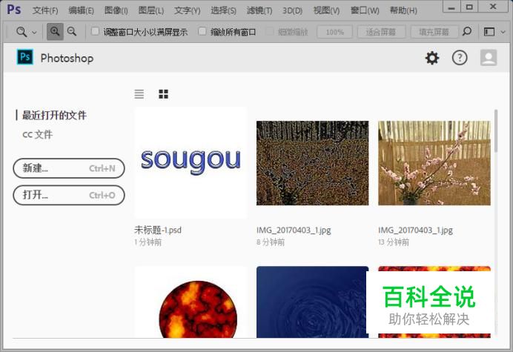Click the search magnifier icon in options bar
This screenshot has width=513, height=352.
tap(467, 32)
